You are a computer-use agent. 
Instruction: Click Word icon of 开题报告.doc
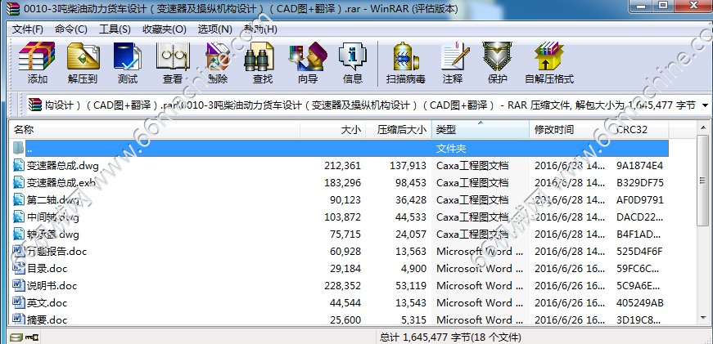click(x=18, y=251)
